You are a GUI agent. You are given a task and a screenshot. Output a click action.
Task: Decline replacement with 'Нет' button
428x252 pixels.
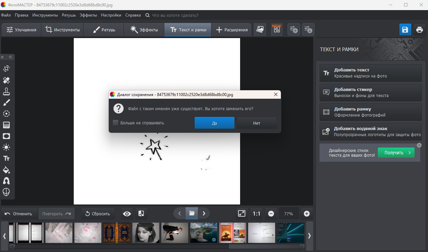[x=257, y=123]
